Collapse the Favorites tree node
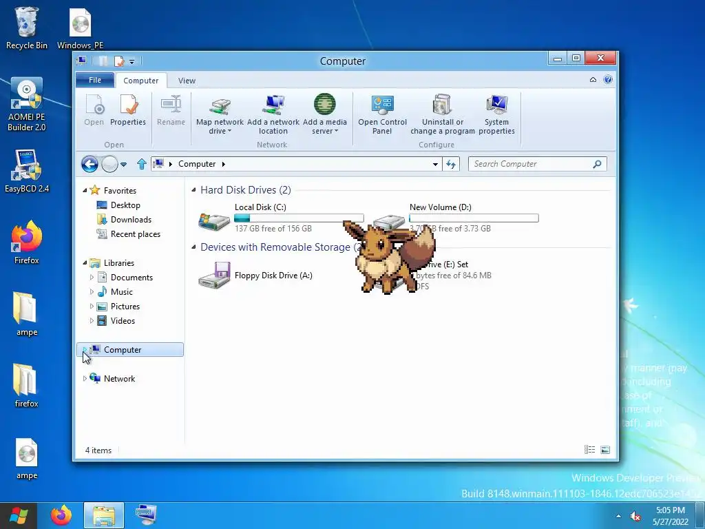Image resolution: width=705 pixels, height=529 pixels. point(85,190)
